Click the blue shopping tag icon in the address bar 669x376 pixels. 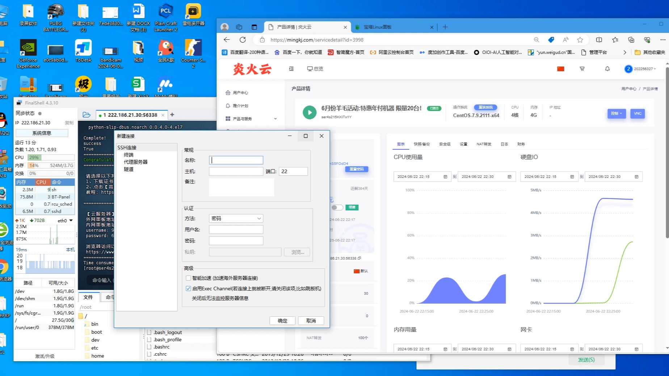(551, 40)
